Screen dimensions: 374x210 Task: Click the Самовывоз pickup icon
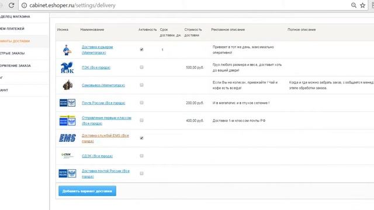[x=68, y=85]
